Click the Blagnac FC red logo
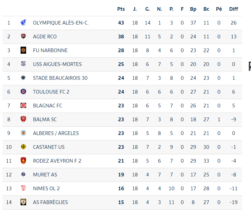This screenshot has width=251, height=216. 23,105
